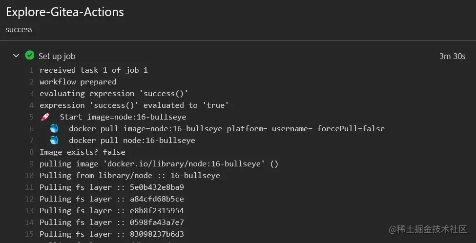
Task: Select log line number 5
Action: tap(31, 117)
